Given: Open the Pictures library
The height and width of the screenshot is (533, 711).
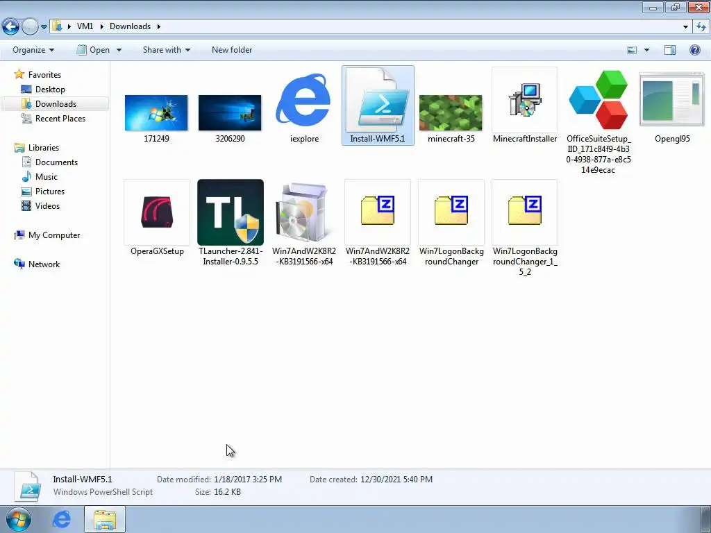Looking at the screenshot, I should [50, 192].
